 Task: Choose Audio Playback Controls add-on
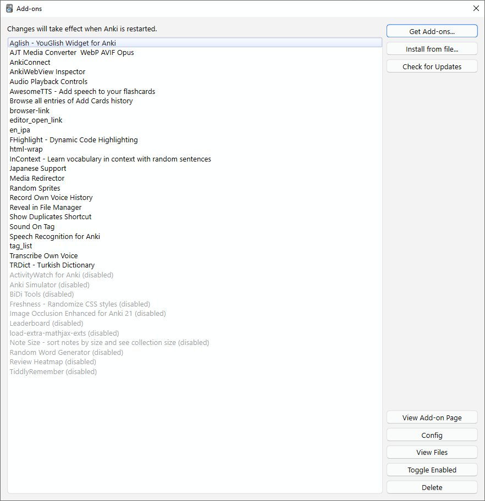coord(195,81)
